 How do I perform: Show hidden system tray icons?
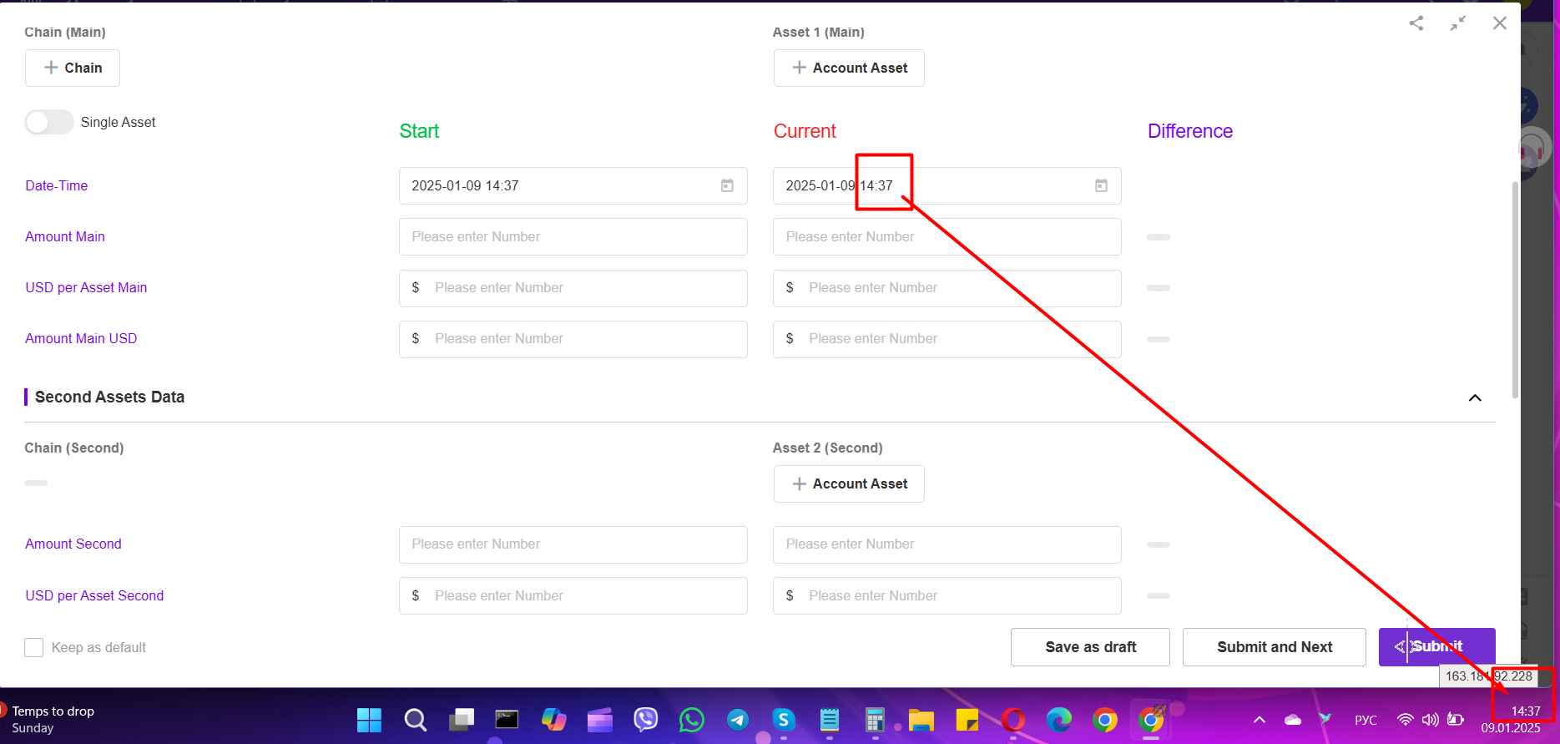(1260, 720)
